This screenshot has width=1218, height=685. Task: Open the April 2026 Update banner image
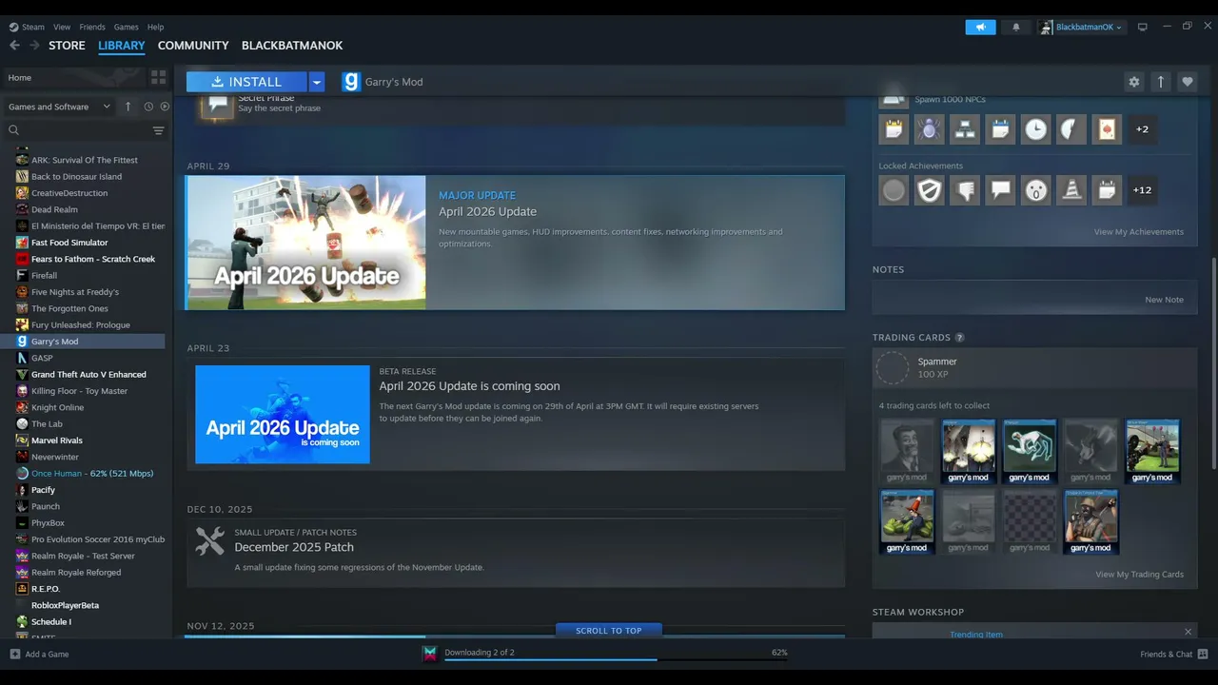click(x=305, y=243)
